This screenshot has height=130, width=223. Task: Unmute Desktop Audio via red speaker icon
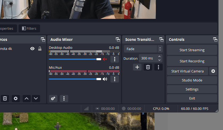[x=105, y=59]
